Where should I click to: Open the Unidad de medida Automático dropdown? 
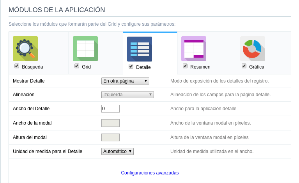[x=117, y=151]
